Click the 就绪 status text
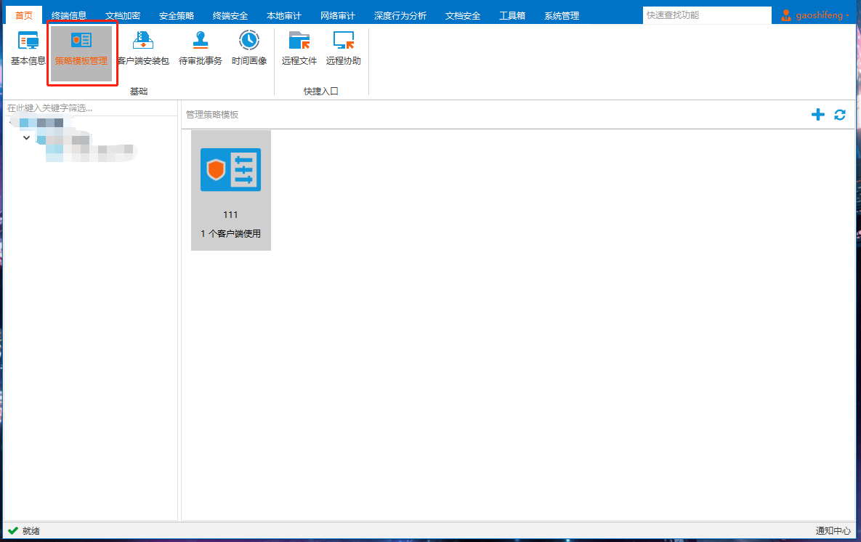861x542 pixels. [31, 530]
